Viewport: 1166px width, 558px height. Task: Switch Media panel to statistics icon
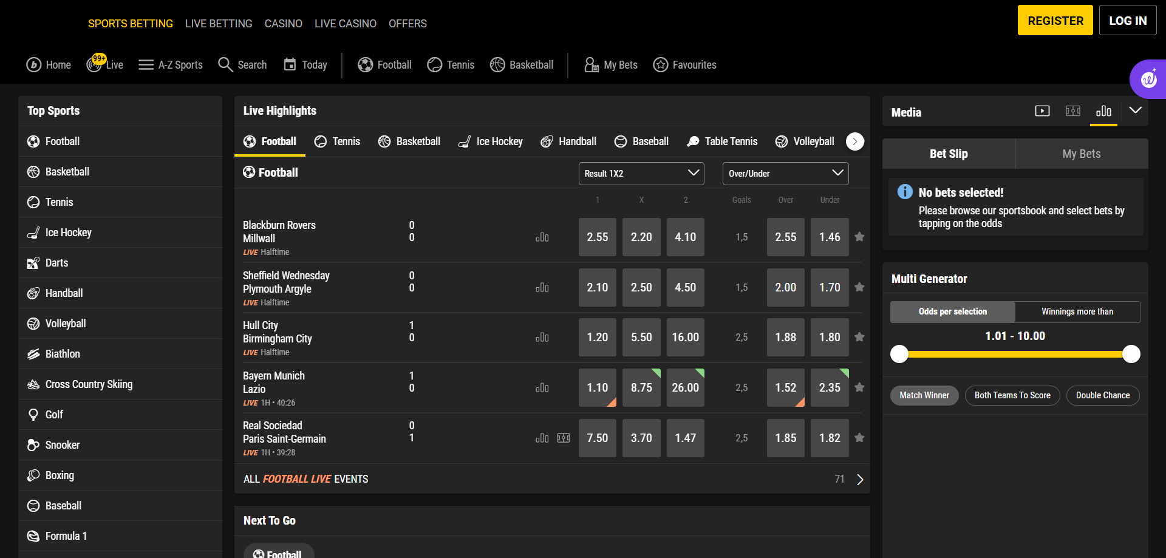click(x=1103, y=111)
